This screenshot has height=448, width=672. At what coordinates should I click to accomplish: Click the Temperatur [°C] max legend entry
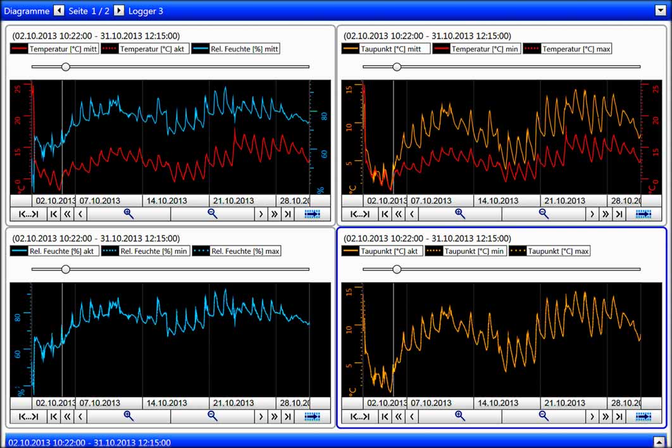(568, 49)
